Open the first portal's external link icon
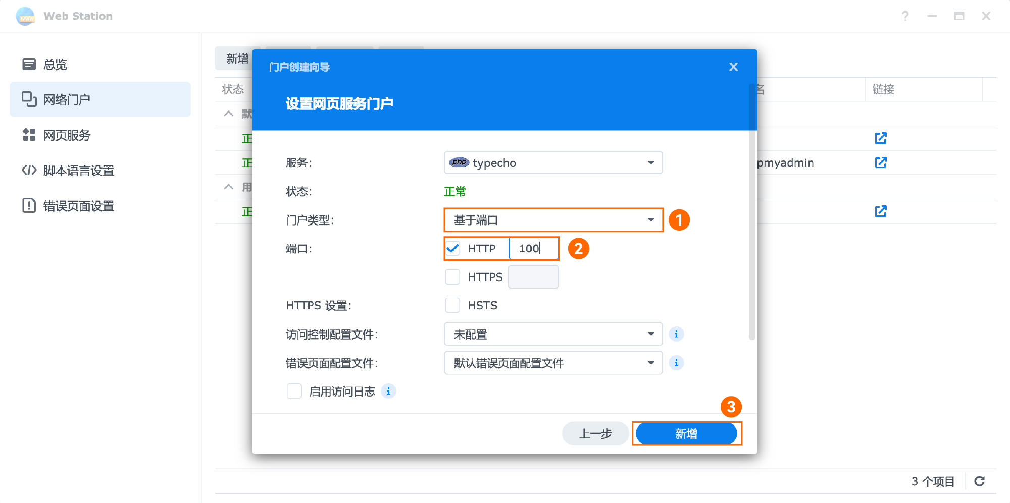Image resolution: width=1010 pixels, height=503 pixels. pyautogui.click(x=880, y=138)
